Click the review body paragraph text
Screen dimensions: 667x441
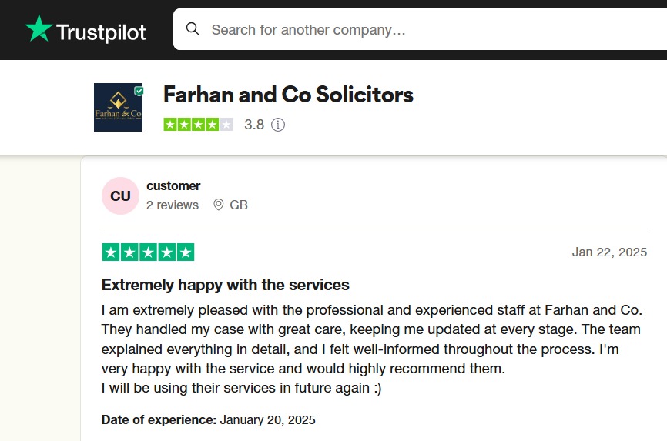[371, 349]
